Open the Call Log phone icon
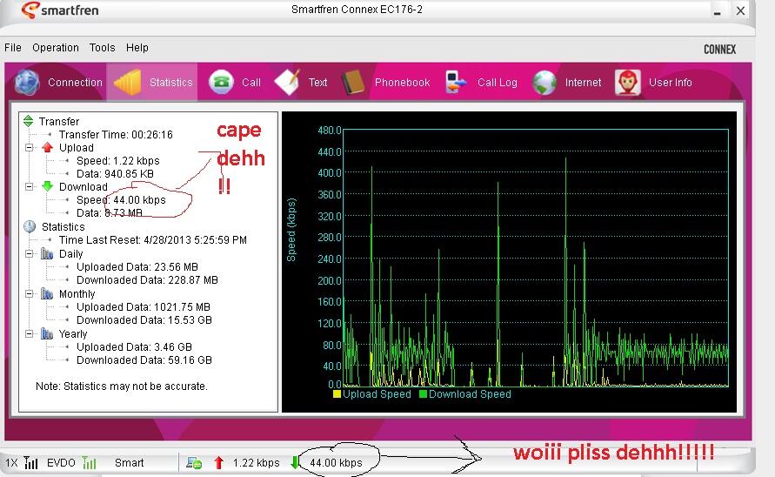The height and width of the screenshot is (477, 775). coord(455,82)
